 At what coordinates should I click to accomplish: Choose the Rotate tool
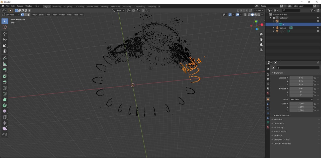5,39
